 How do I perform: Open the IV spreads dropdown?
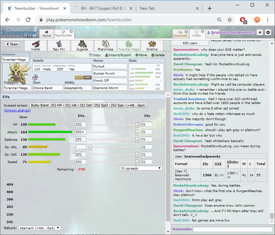(x=141, y=168)
